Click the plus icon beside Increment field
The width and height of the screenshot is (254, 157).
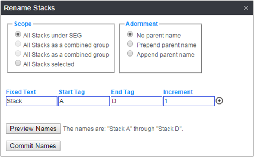pos(220,101)
